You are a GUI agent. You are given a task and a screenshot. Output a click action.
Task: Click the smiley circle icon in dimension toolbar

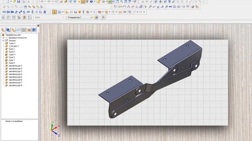point(178,7)
